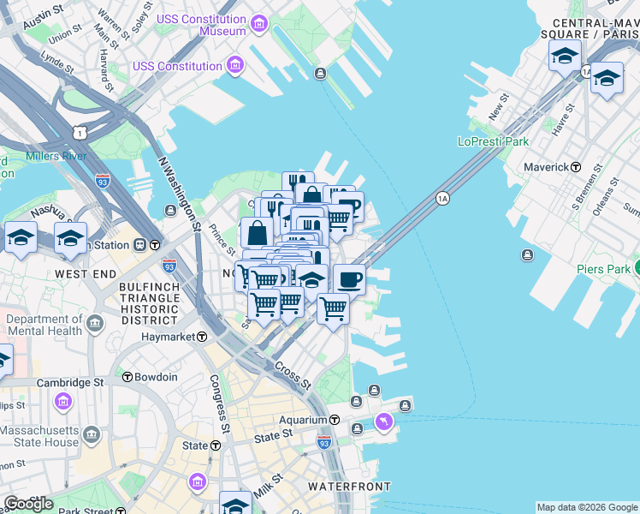Select the State St road label

coord(274,436)
